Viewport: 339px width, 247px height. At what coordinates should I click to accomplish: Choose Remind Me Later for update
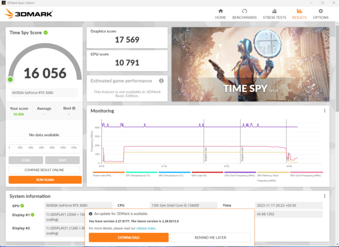point(210,237)
